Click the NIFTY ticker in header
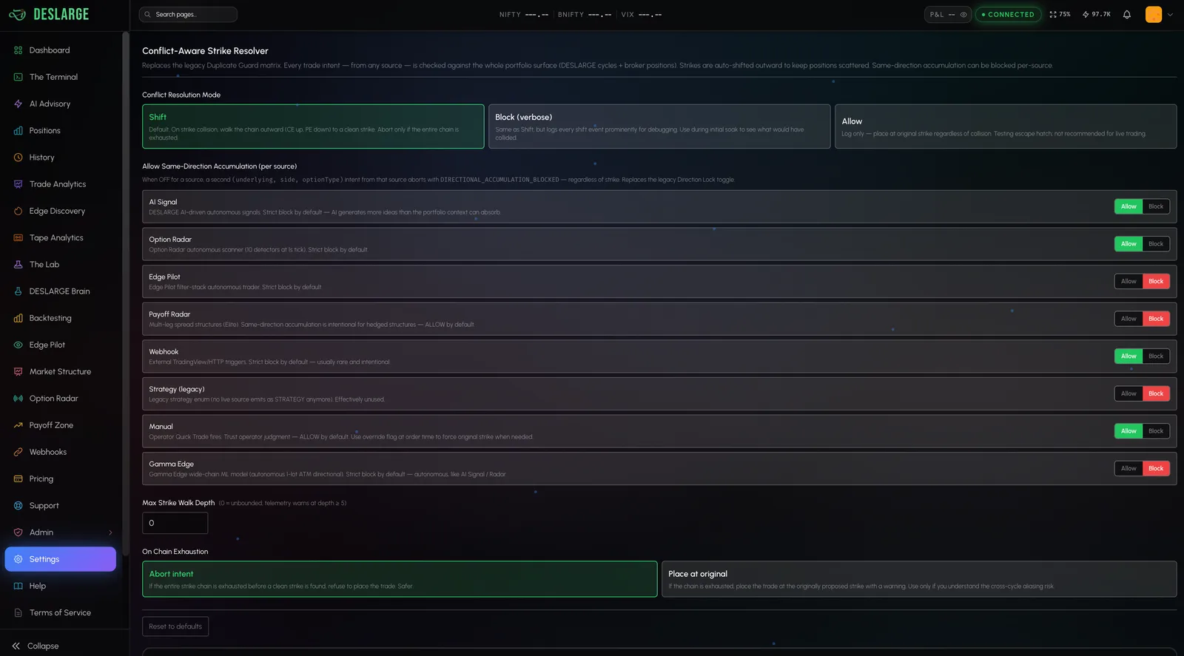Viewport: 1184px width, 656px height. 524,15
